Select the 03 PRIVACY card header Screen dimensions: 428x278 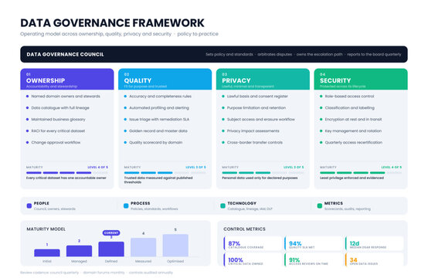click(263, 79)
